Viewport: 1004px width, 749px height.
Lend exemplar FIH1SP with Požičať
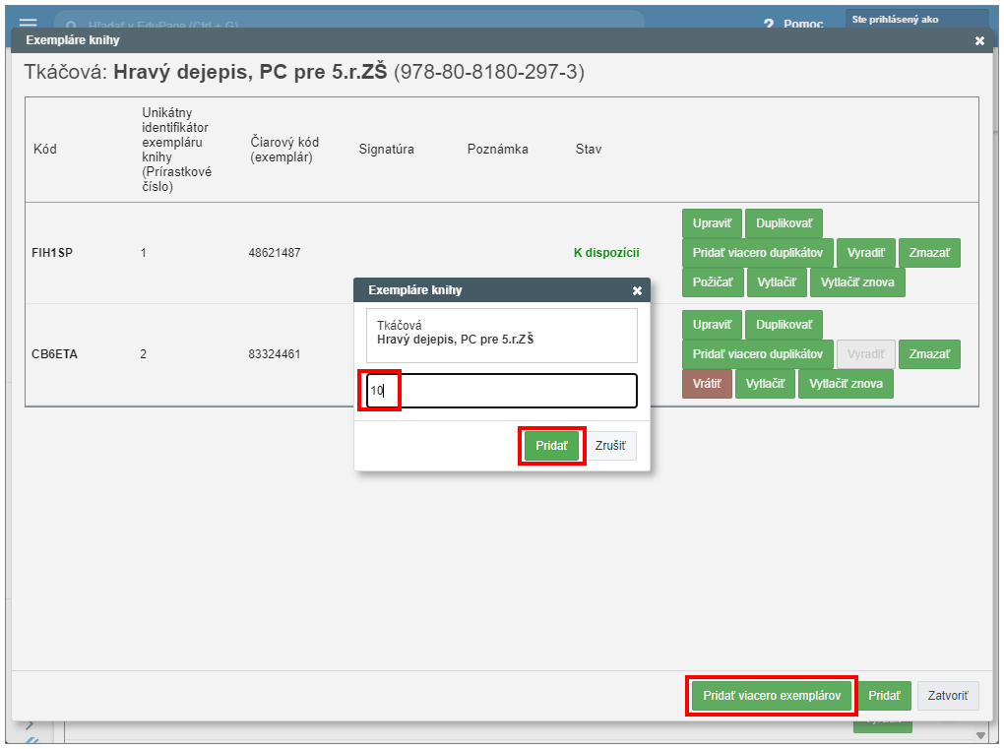pyautogui.click(x=711, y=282)
